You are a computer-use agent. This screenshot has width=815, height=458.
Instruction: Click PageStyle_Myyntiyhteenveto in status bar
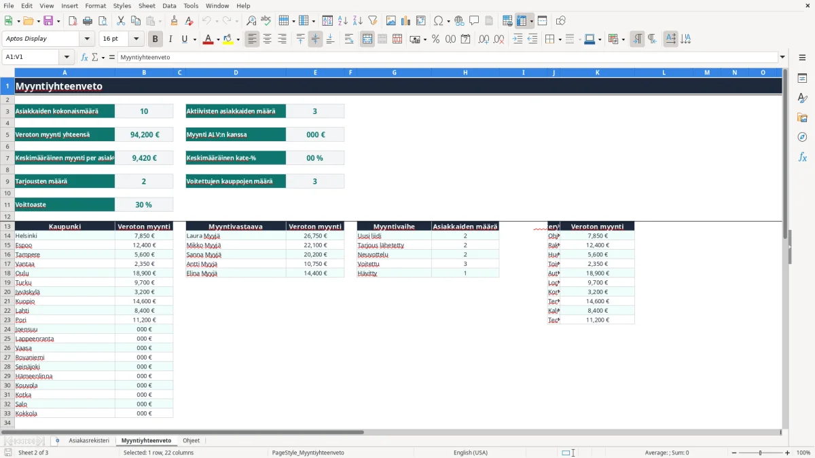coord(308,453)
